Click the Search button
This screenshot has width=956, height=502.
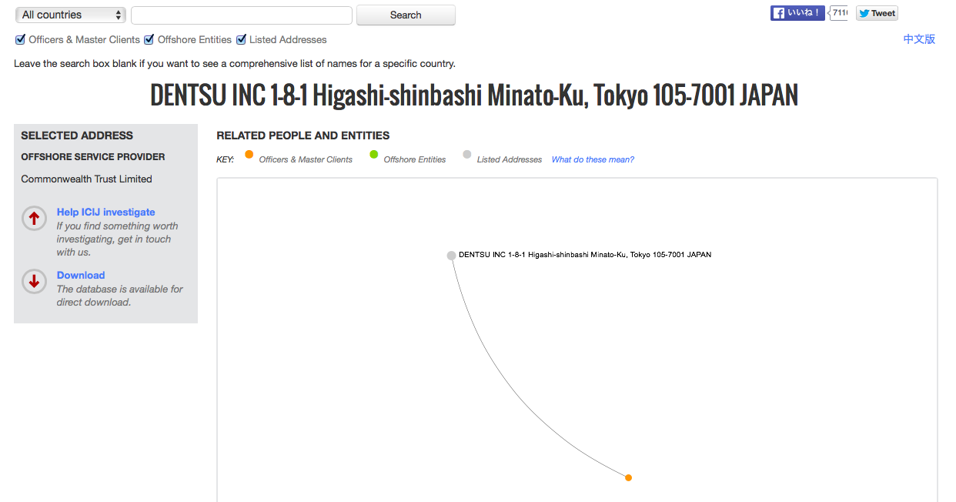tap(406, 15)
